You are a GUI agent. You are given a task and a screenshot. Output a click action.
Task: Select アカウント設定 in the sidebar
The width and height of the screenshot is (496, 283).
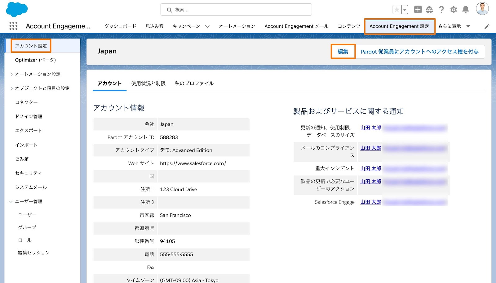(31, 46)
